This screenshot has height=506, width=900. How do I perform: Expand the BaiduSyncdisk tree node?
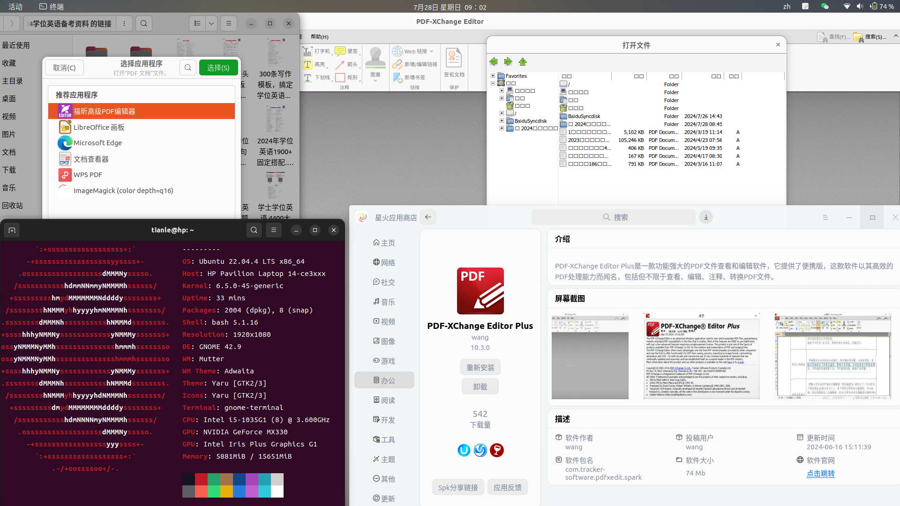[502, 121]
